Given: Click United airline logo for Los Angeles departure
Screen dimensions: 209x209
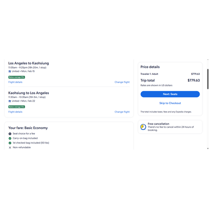Looking at the screenshot, I should (x=10, y=72).
